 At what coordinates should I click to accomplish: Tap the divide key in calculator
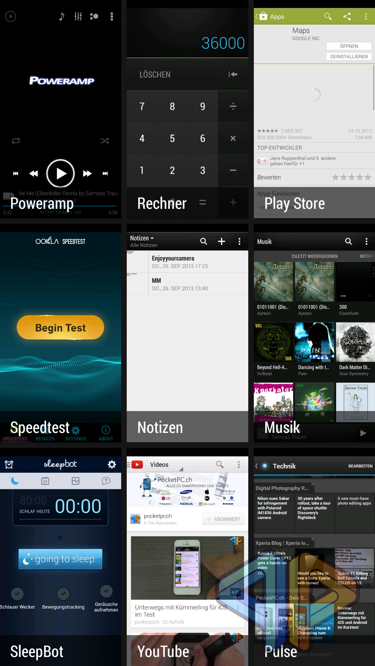(233, 106)
